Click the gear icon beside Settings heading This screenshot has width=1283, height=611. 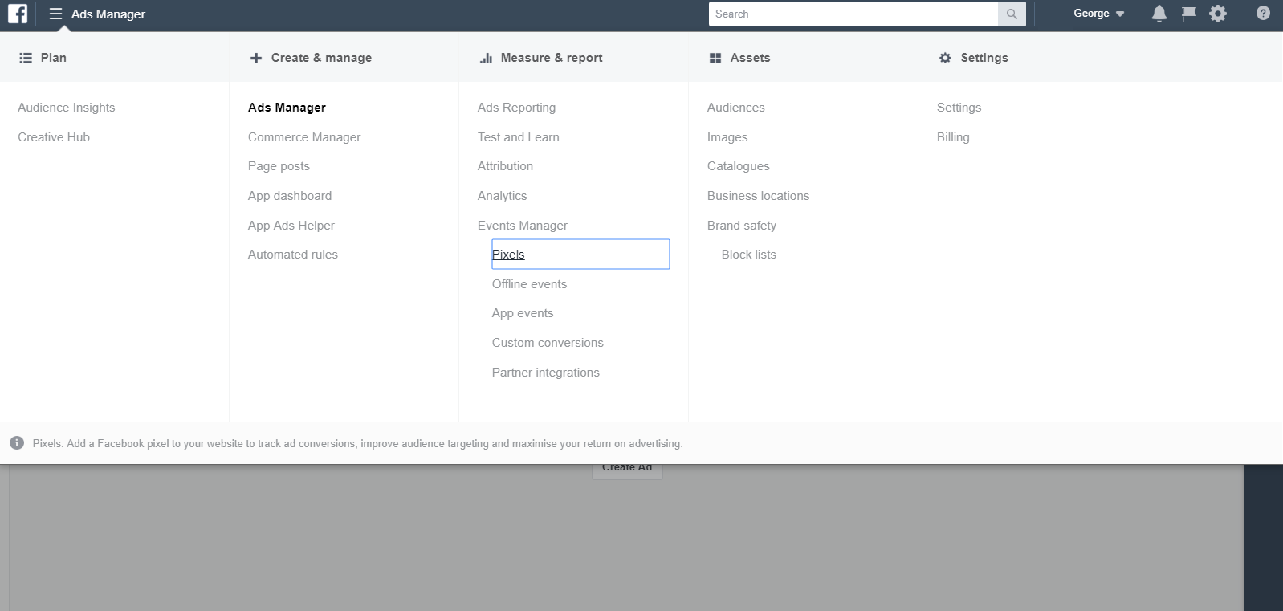coord(945,58)
